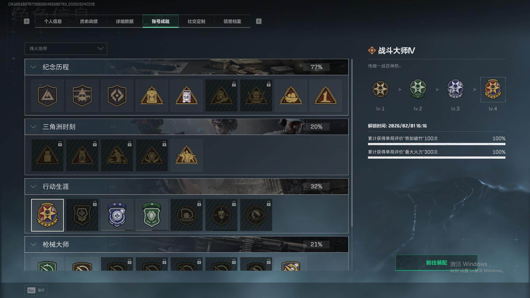Select the S8 season triangle badge

point(186,96)
